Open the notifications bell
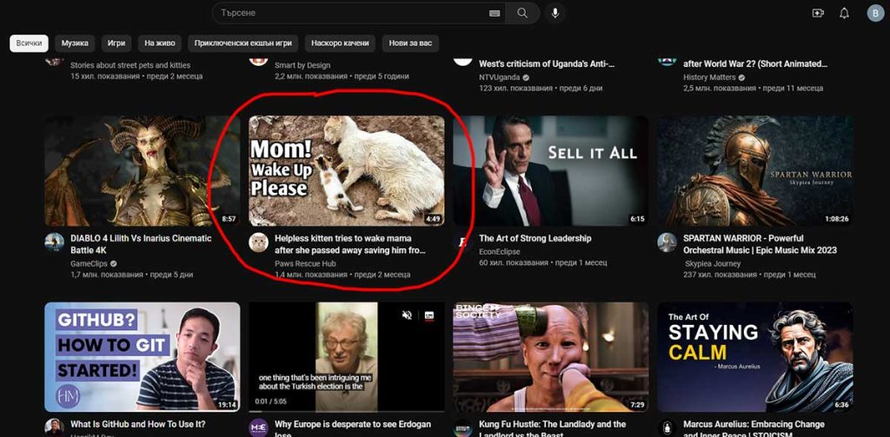 click(x=844, y=13)
